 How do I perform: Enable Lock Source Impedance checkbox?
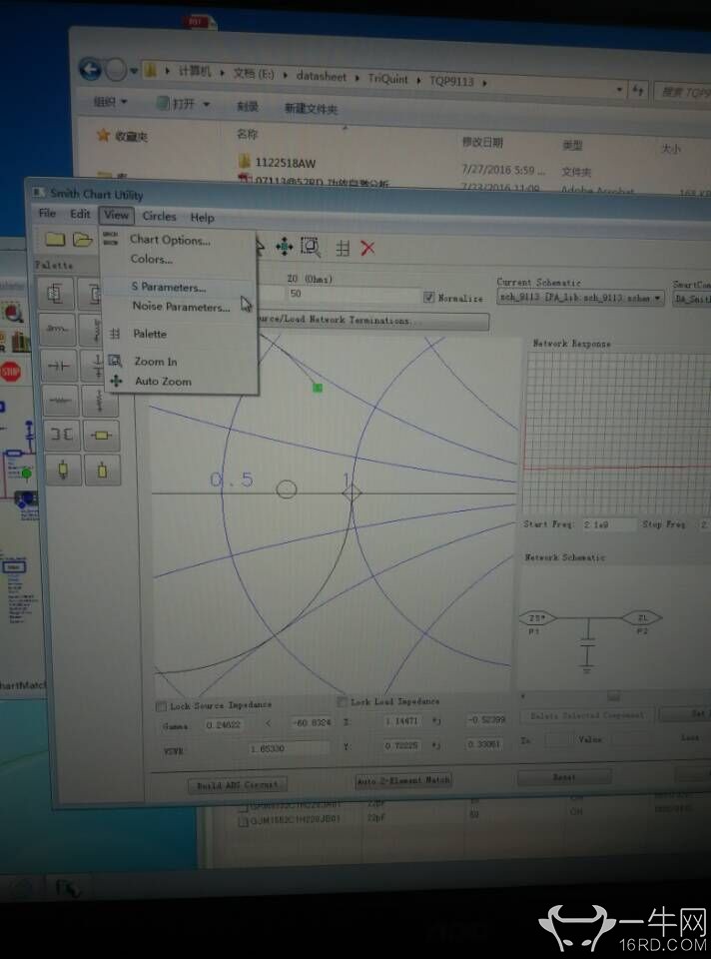pyautogui.click(x=162, y=706)
